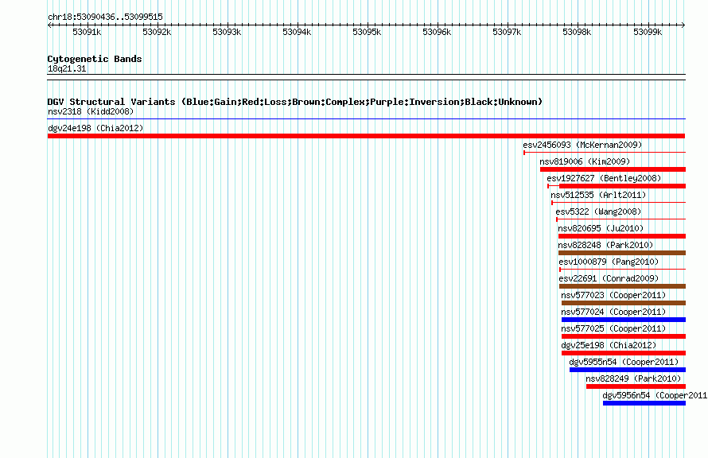Click the thin red line under esv2456093
The width and height of the screenshot is (708, 458).
click(x=605, y=153)
